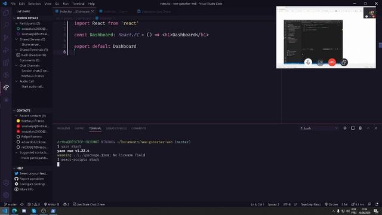Click the errors and warnings status indicator
Screen dimensions: 382x215
(33, 204)
